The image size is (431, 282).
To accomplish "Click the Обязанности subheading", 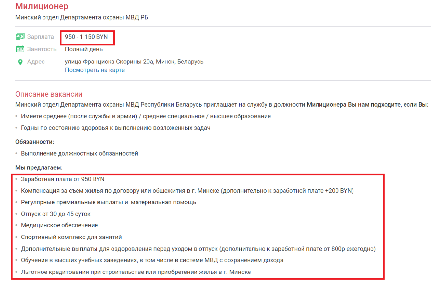I will coord(35,142).
